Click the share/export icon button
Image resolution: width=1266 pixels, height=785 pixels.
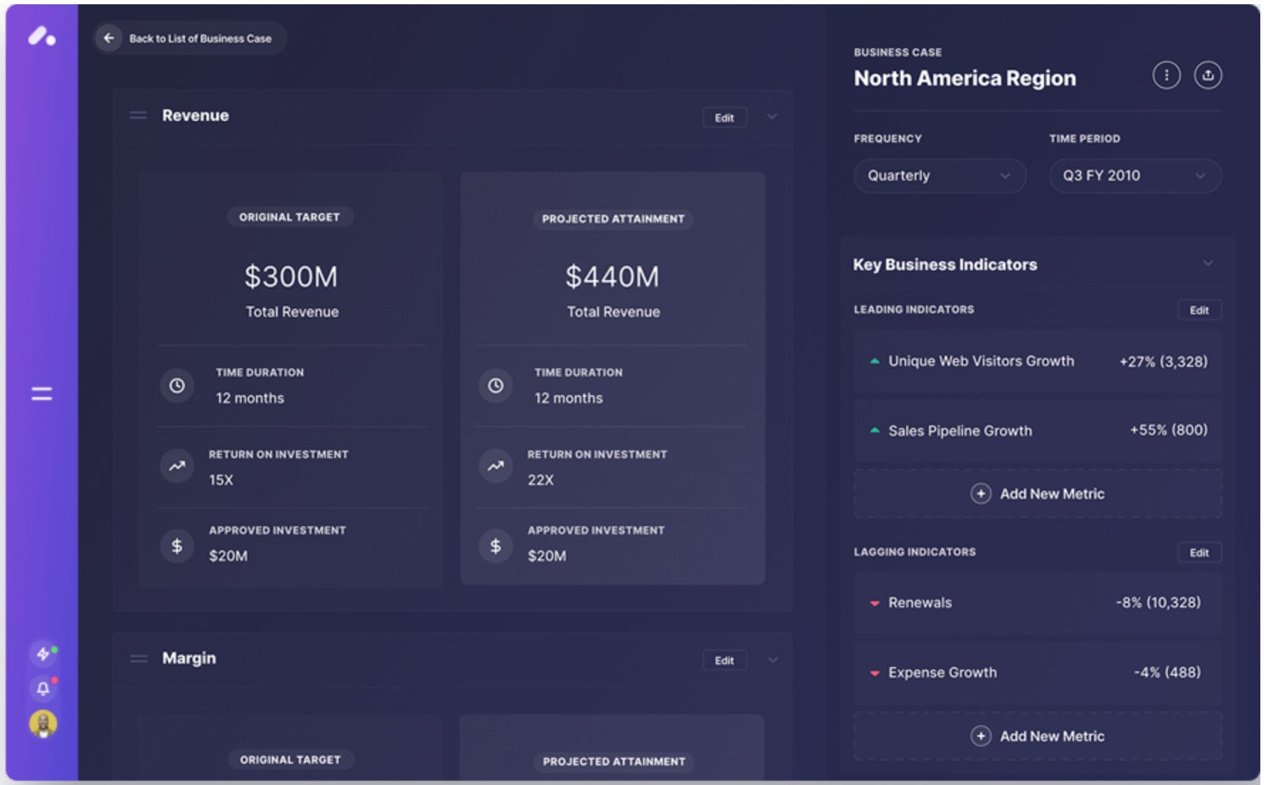(1208, 75)
